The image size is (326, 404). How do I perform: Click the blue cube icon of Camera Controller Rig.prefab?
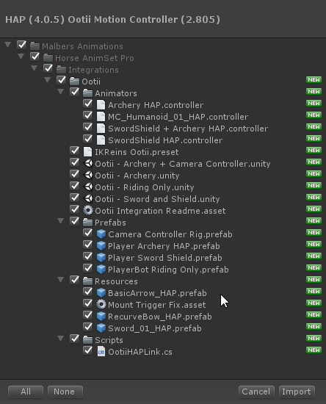coord(101,234)
